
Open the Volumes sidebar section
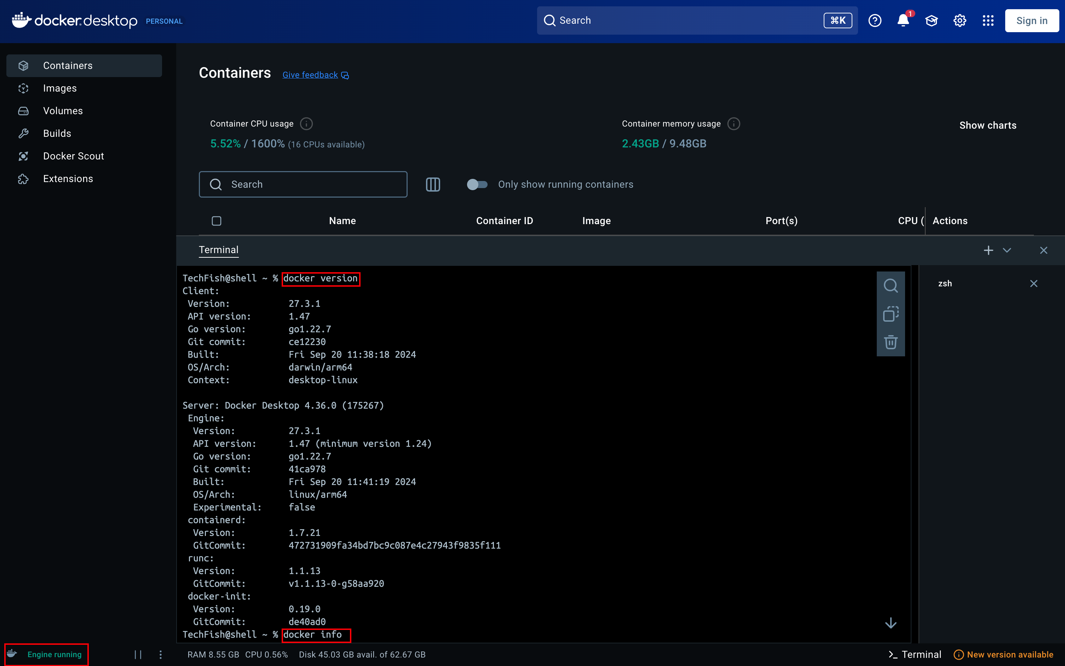pos(84,111)
